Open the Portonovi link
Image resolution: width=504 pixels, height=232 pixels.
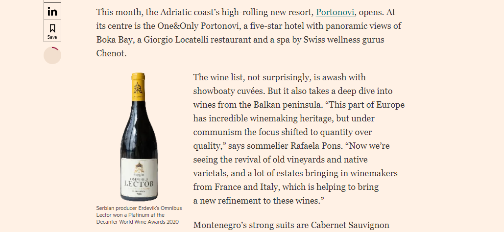335,12
